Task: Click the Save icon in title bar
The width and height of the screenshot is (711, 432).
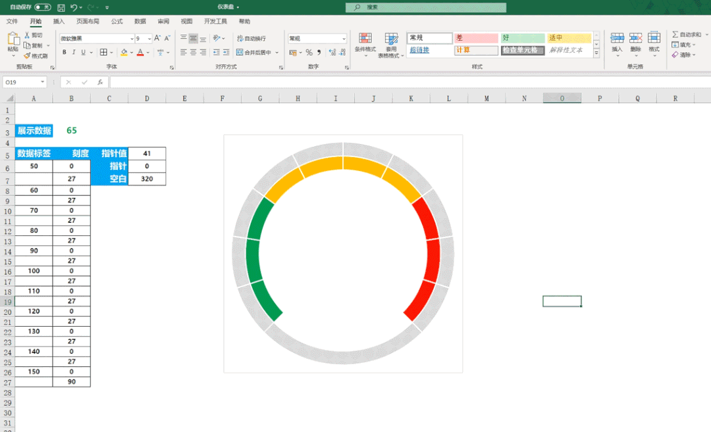Action: (61, 7)
